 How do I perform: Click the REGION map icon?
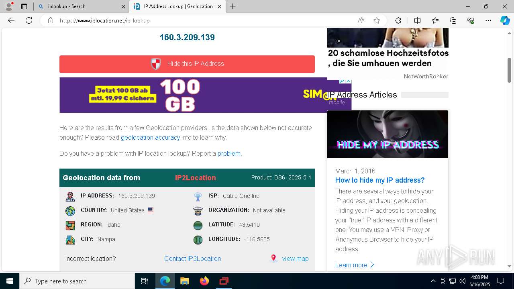[x=70, y=225]
